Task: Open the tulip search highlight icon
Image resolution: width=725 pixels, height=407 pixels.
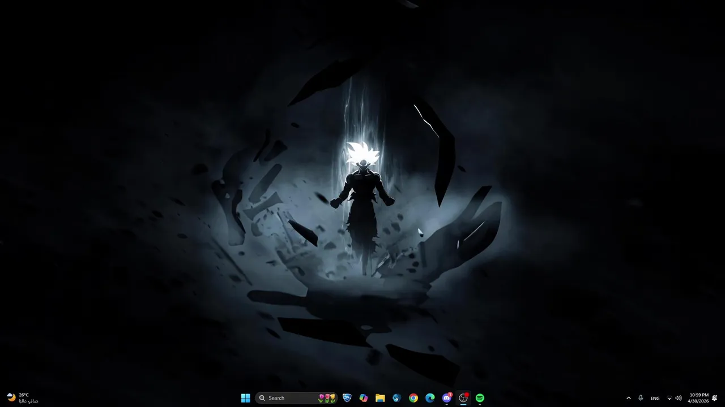Action: click(327, 398)
